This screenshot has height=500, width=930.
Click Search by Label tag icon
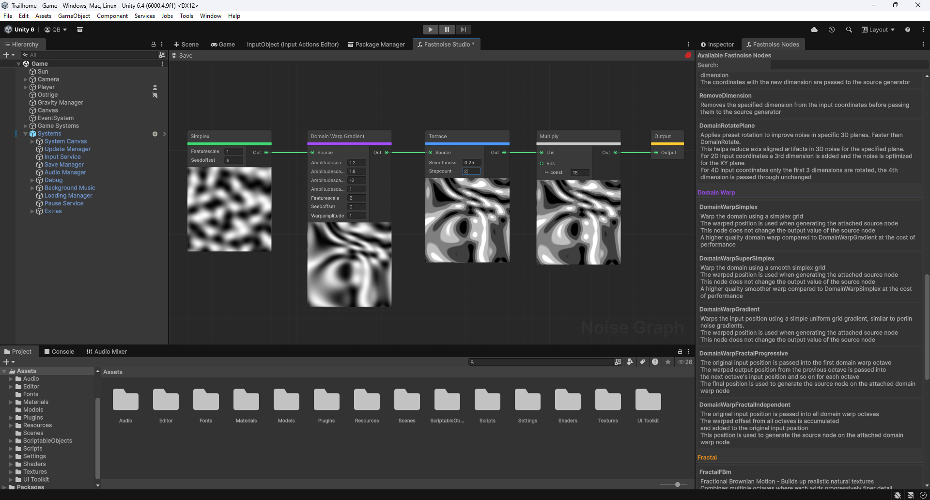(x=642, y=362)
